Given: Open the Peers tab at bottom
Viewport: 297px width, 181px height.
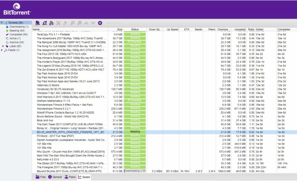Looking at the screenshot, I should click(70, 177).
